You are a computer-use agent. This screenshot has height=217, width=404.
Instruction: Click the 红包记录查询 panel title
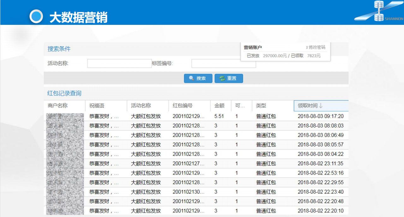(x=64, y=93)
